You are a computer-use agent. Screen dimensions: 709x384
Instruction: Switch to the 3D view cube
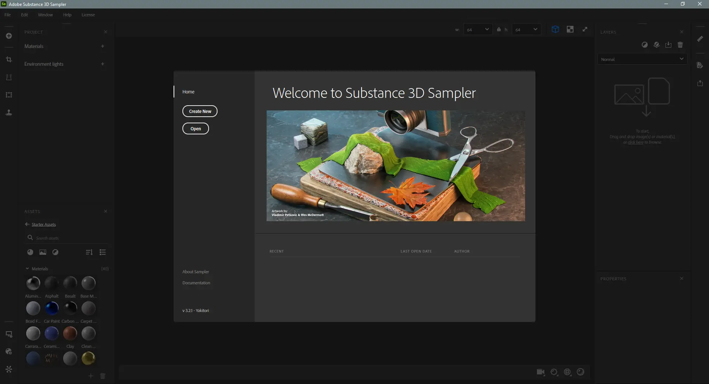tap(555, 29)
